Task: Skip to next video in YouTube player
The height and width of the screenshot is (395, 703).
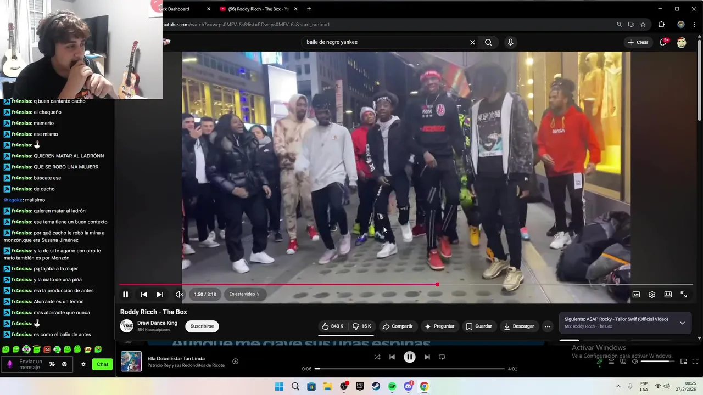Action: (160, 295)
